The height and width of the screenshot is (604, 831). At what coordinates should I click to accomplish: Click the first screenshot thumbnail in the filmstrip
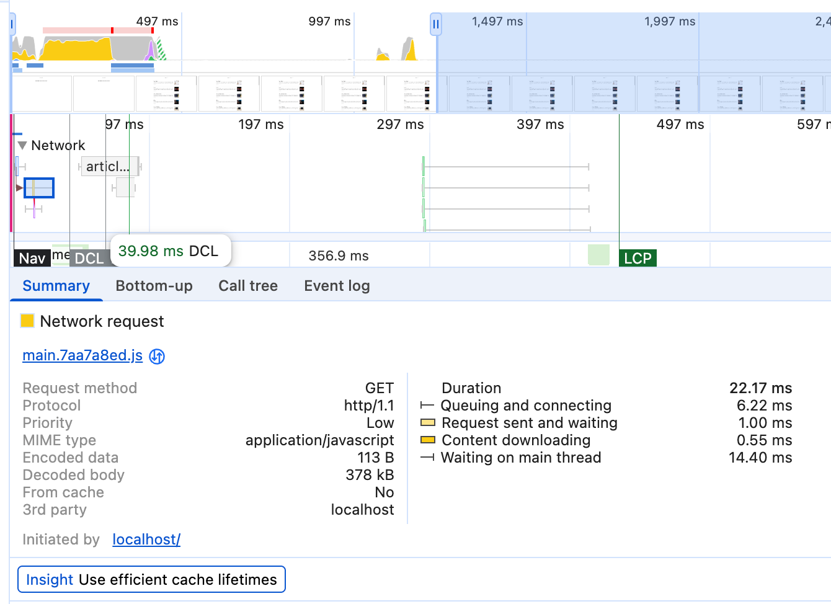click(42, 93)
